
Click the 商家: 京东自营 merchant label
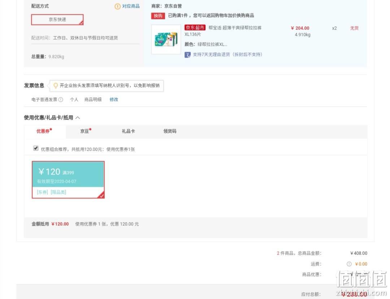coord(166,6)
